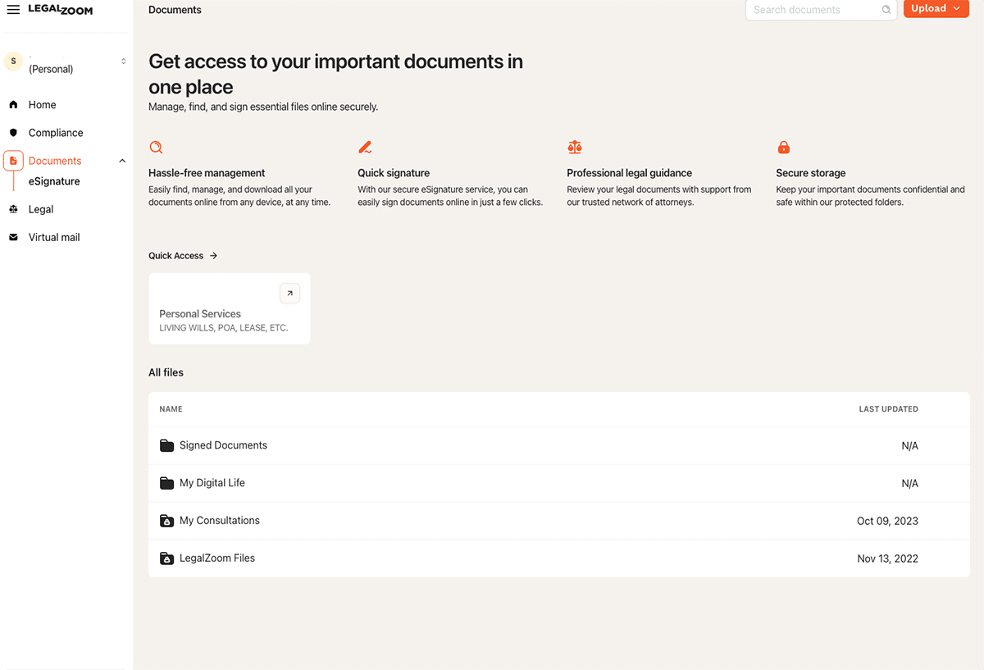
Task: Click the All files heading
Action: pyautogui.click(x=166, y=372)
